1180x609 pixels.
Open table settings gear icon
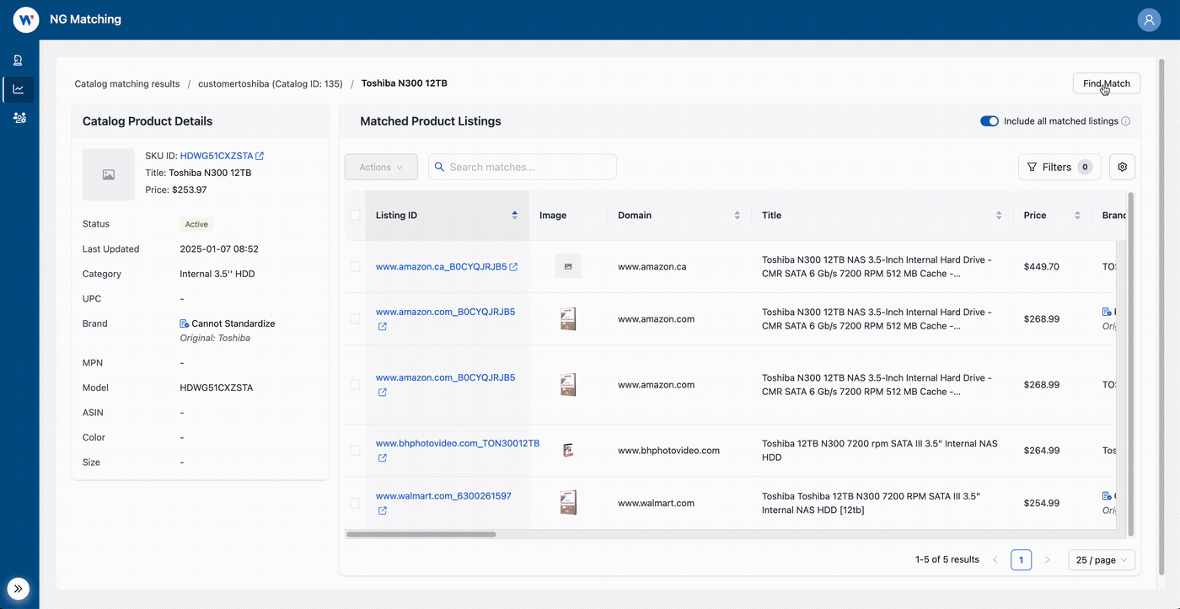coord(1122,167)
